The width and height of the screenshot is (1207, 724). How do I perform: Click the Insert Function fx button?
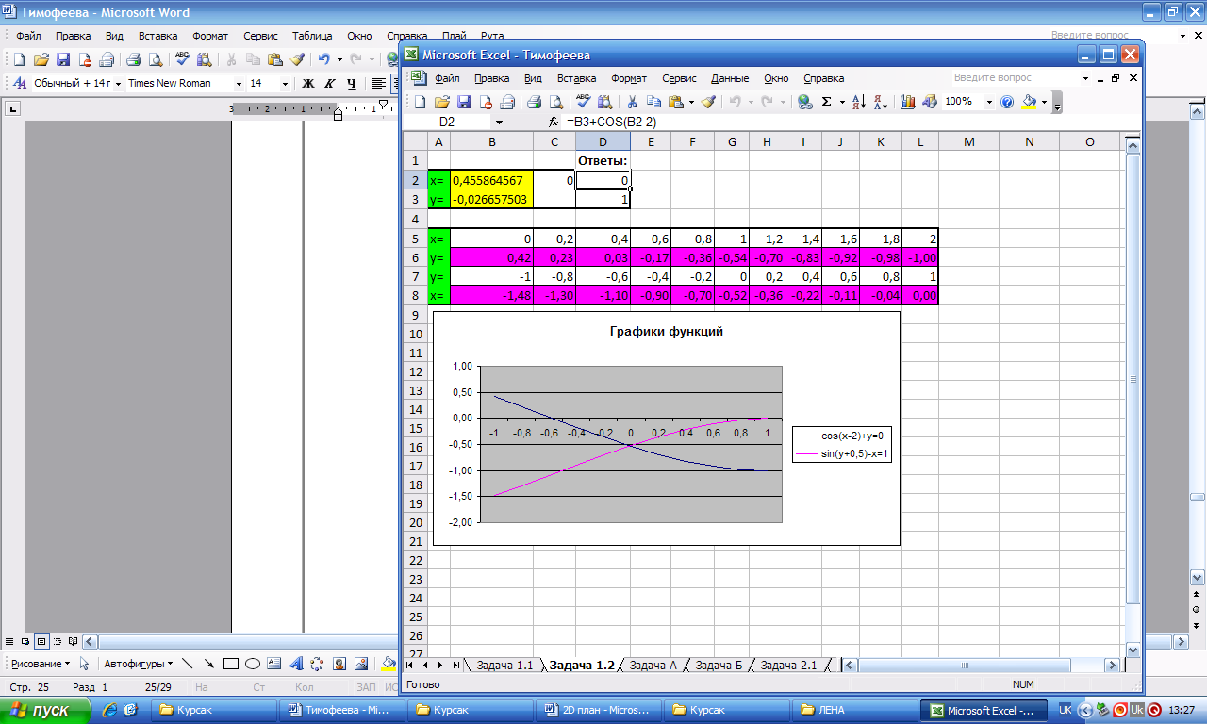click(x=554, y=123)
